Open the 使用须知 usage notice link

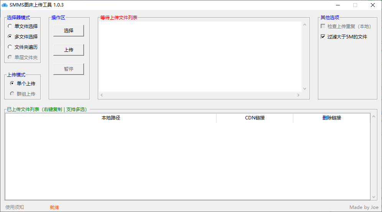click(x=15, y=207)
